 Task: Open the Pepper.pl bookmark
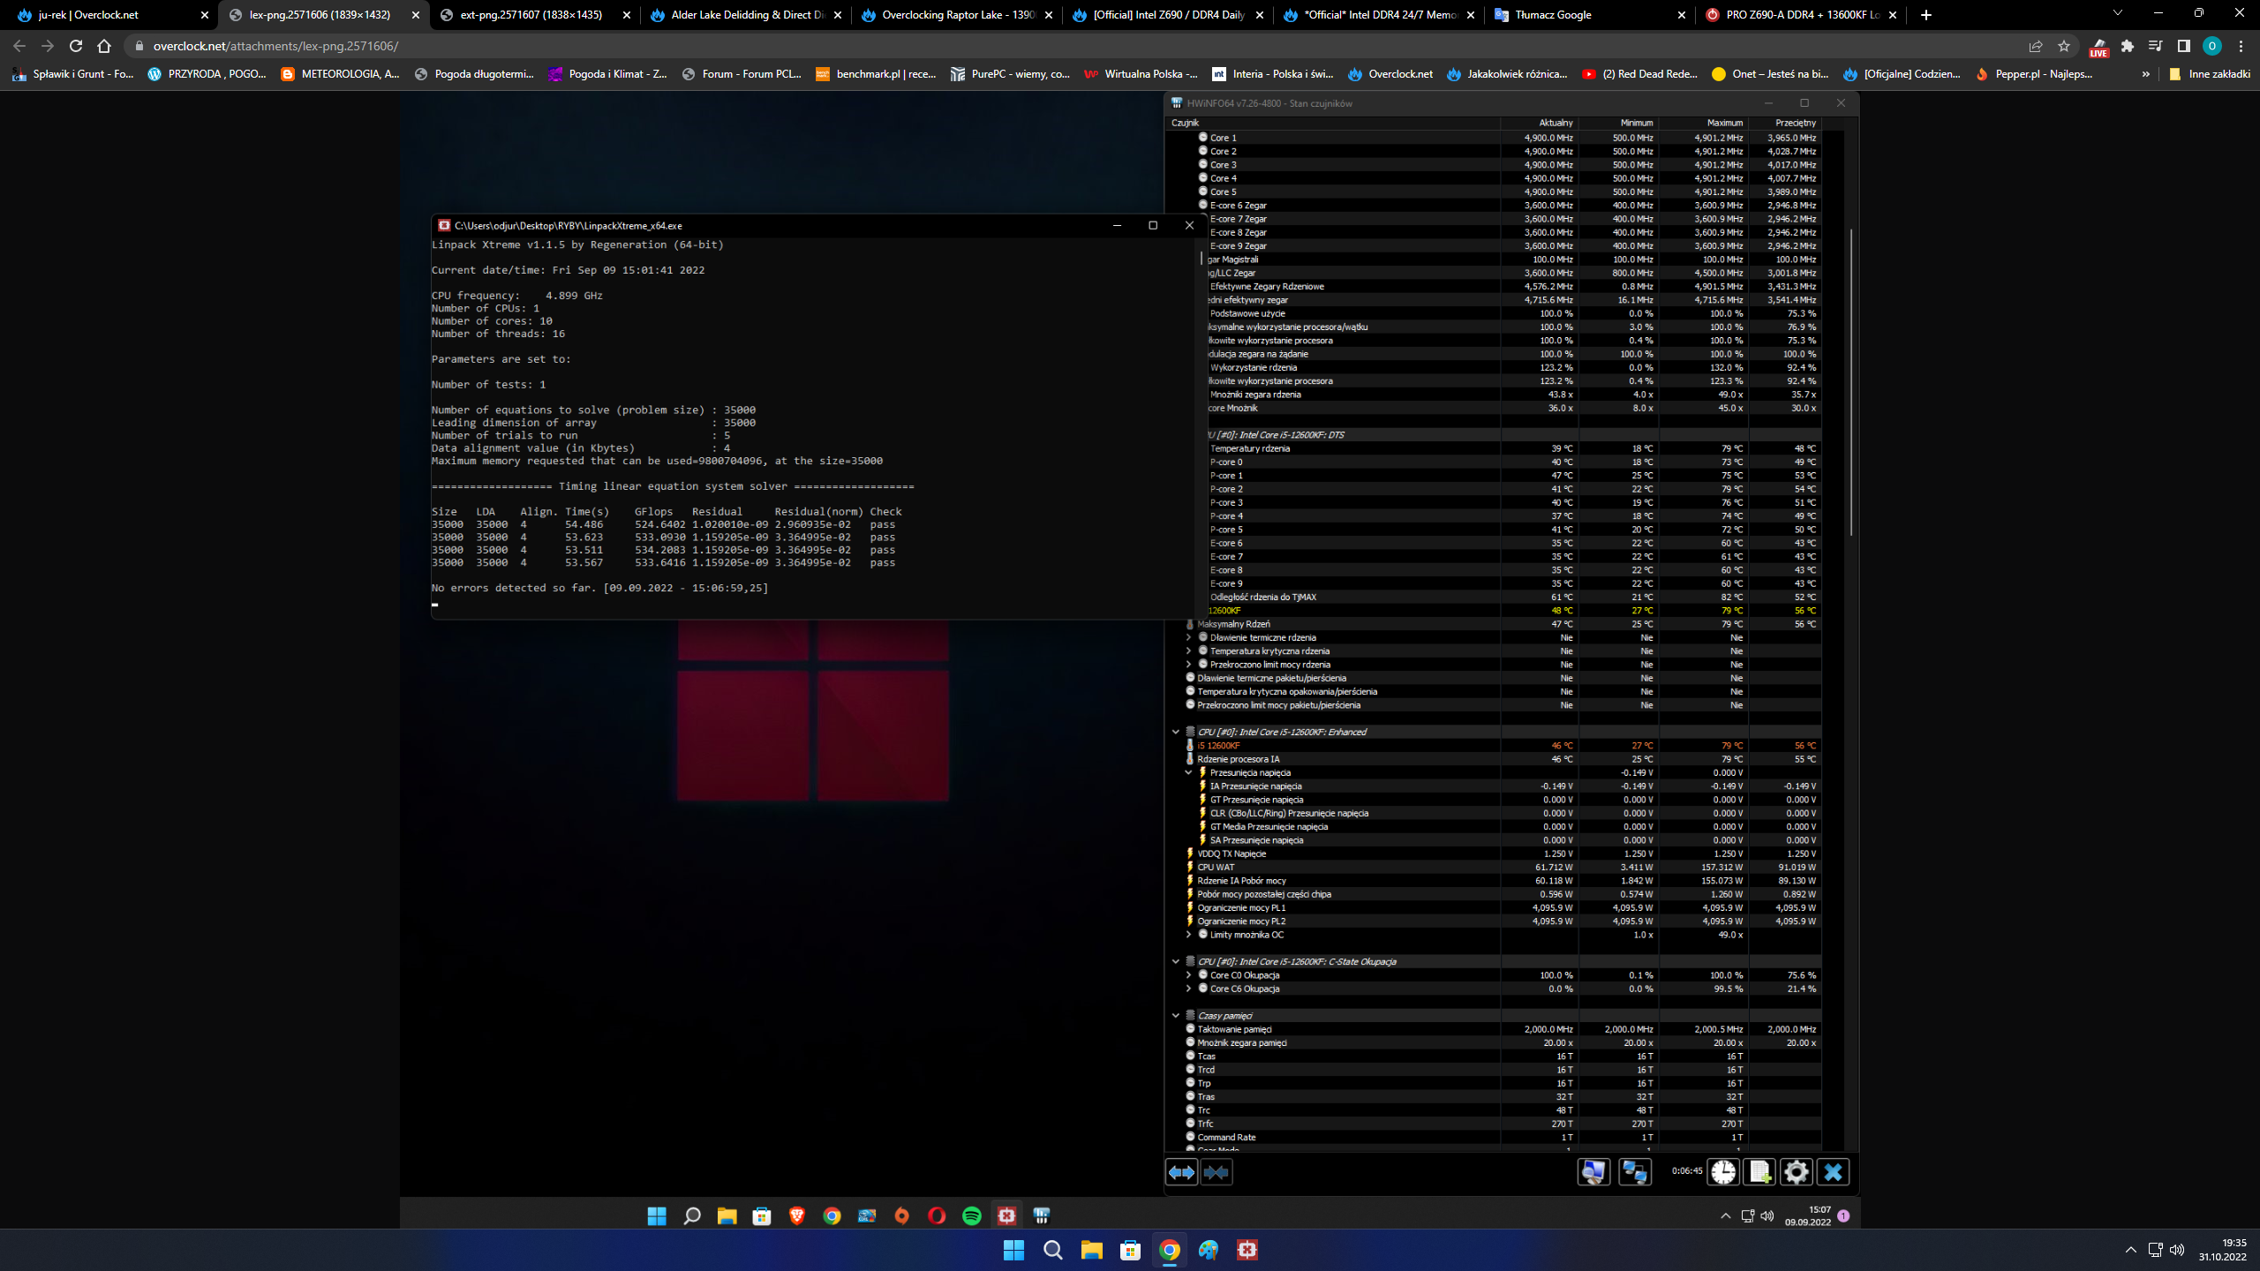tap(2034, 74)
